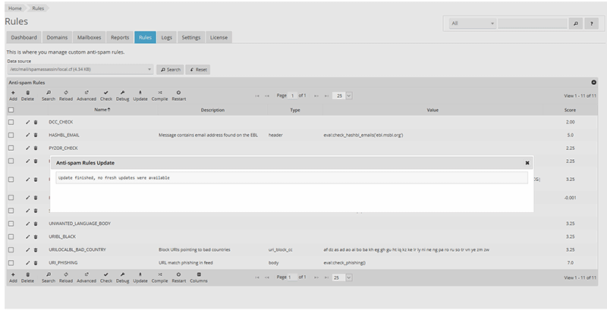Click Compile in top toolbar

coord(159,96)
